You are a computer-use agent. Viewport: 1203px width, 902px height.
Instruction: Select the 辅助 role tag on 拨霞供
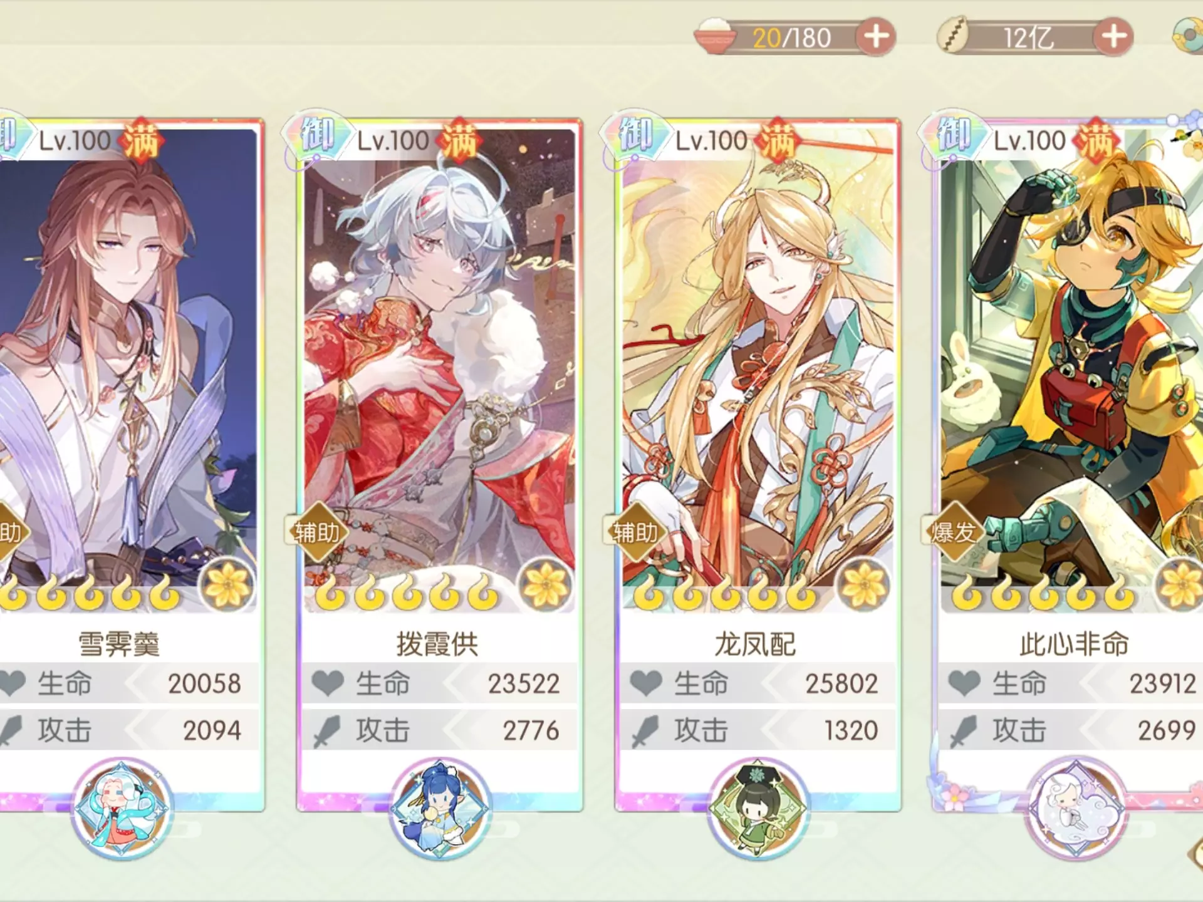coord(318,532)
